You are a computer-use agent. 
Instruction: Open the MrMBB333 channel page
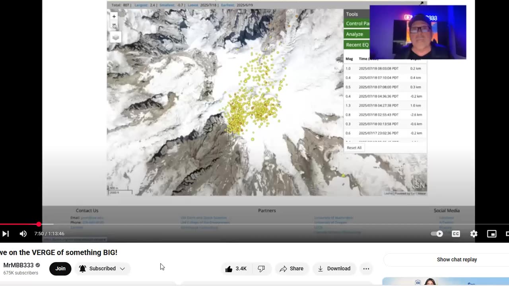(x=18, y=265)
